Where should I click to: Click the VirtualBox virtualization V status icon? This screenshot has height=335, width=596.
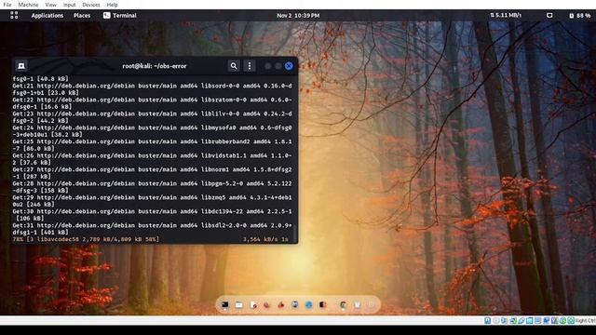[x=555, y=321]
